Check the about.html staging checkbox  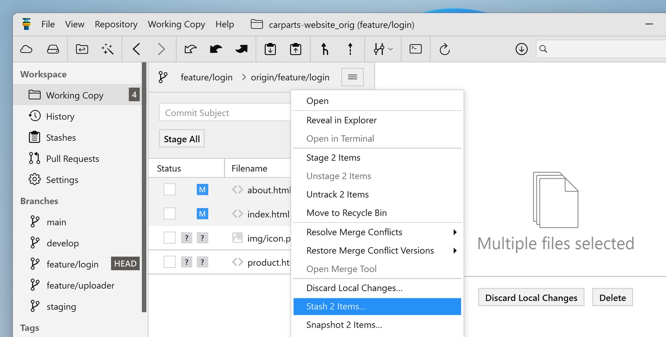(169, 190)
